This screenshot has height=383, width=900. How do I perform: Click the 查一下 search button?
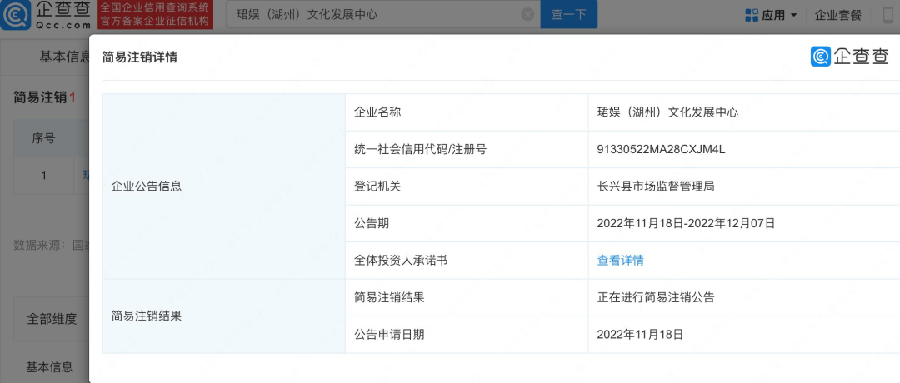pyautogui.click(x=569, y=15)
